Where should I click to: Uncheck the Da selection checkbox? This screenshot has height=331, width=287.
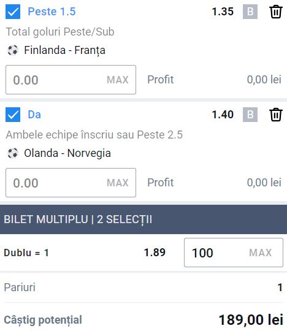13,115
